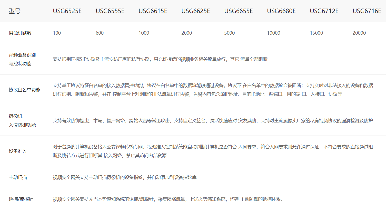Select the 20000 camera count value
Viewport: 386px width, 209px height.
359,33
